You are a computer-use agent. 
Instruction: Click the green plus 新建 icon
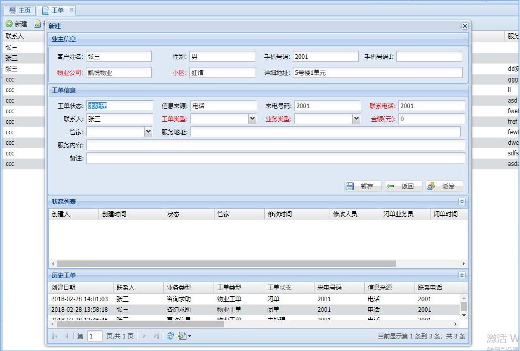(x=9, y=23)
